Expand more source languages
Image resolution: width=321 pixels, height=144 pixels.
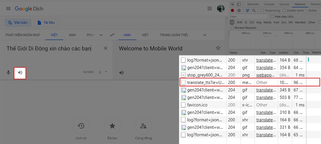(101, 35)
